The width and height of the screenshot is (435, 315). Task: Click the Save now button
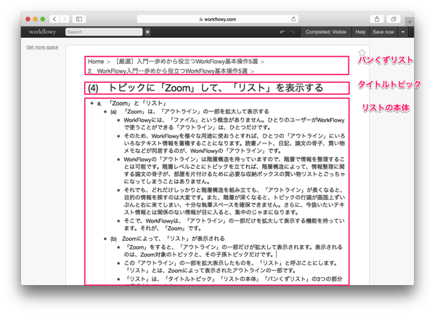383,32
